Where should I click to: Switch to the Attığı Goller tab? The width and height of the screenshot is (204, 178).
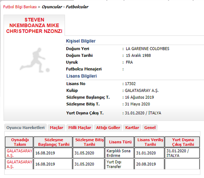(108, 128)
